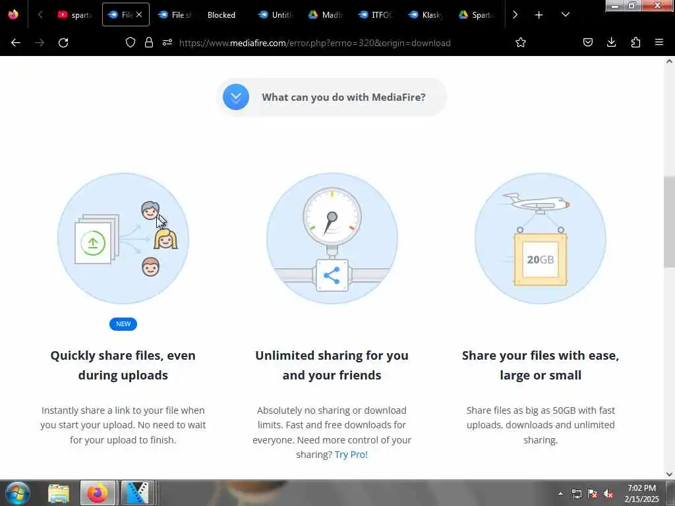Click the Firefox taskbar icon

click(98, 493)
